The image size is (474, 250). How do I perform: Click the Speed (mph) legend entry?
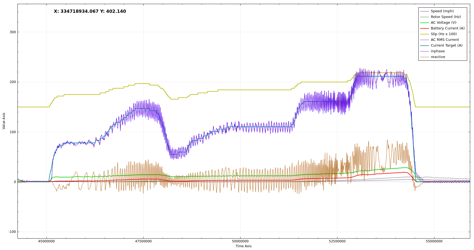(x=442, y=11)
